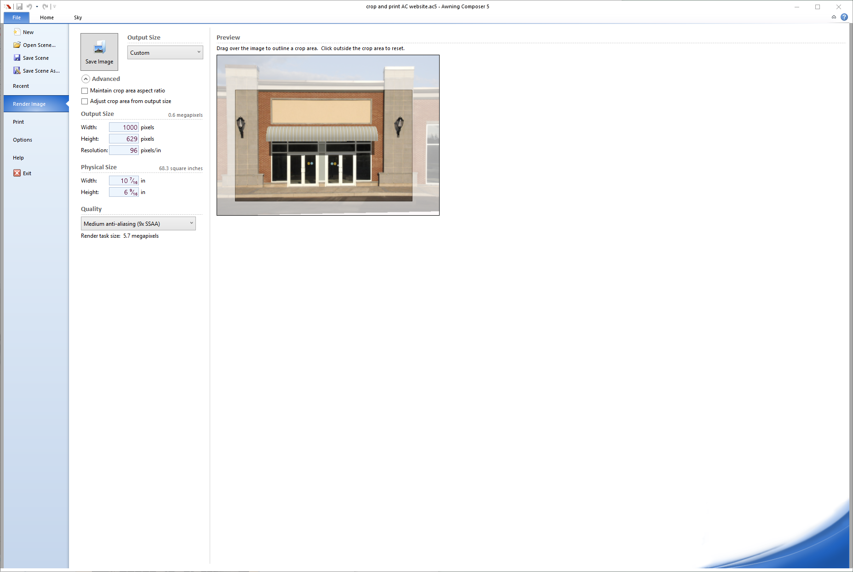Check Adjust crop area from output size

point(85,101)
